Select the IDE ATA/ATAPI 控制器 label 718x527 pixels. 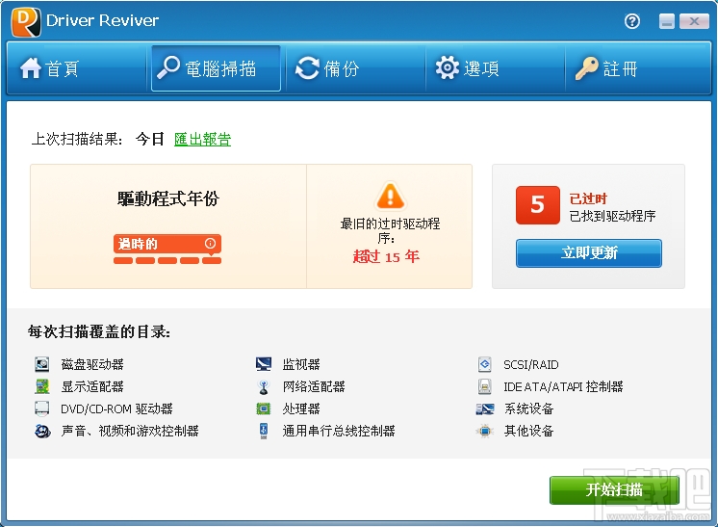[563, 386]
